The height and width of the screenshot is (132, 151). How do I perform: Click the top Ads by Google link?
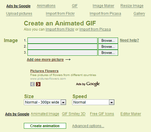click(18, 6)
